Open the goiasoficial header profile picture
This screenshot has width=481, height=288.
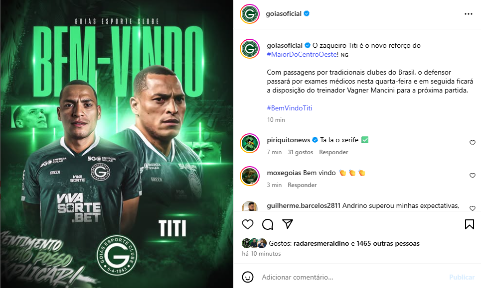point(250,14)
